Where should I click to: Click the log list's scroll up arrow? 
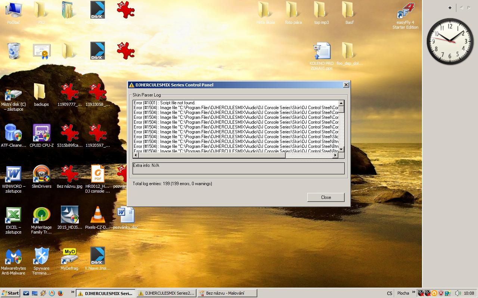click(x=341, y=103)
